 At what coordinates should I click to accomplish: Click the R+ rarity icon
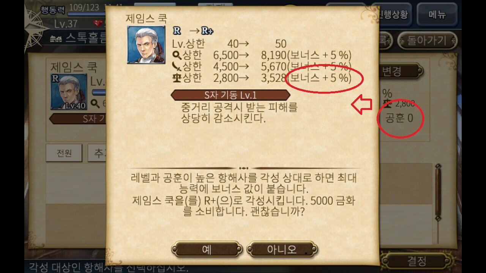point(207,31)
